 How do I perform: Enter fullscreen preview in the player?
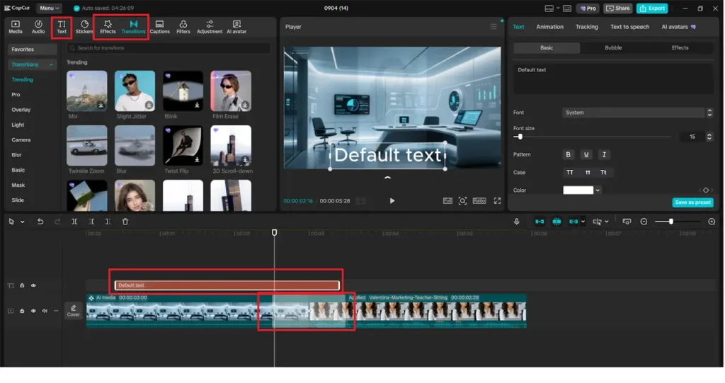(x=497, y=201)
